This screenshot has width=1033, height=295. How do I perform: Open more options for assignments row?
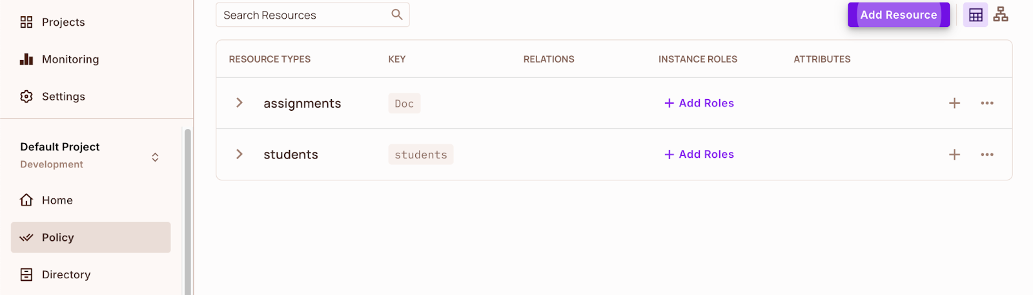pyautogui.click(x=987, y=103)
